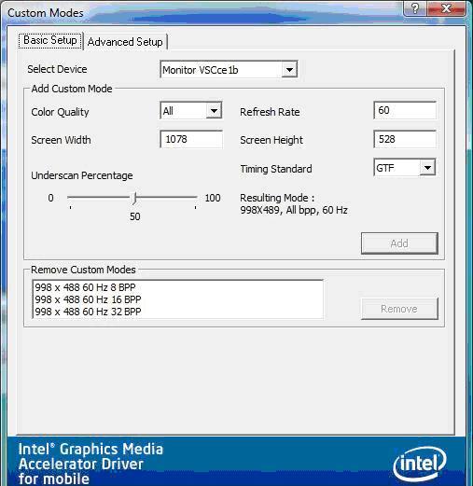
Task: Open the Advanced Setup tab
Action: point(125,42)
